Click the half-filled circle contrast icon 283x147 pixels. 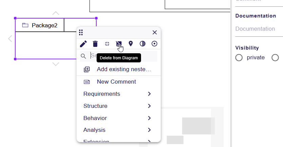[x=143, y=44]
